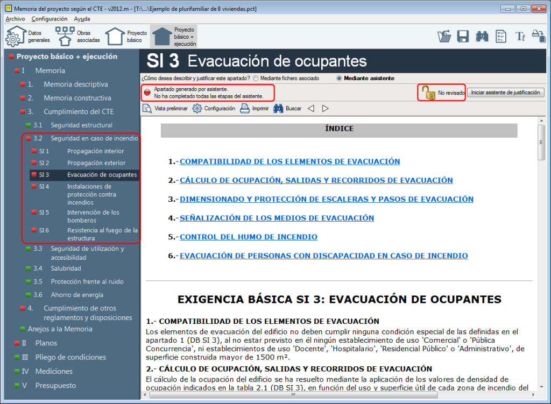Click the Tt text font icon

520,36
